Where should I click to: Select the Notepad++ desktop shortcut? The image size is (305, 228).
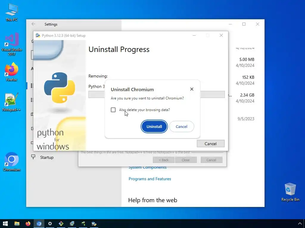[x=12, y=102]
